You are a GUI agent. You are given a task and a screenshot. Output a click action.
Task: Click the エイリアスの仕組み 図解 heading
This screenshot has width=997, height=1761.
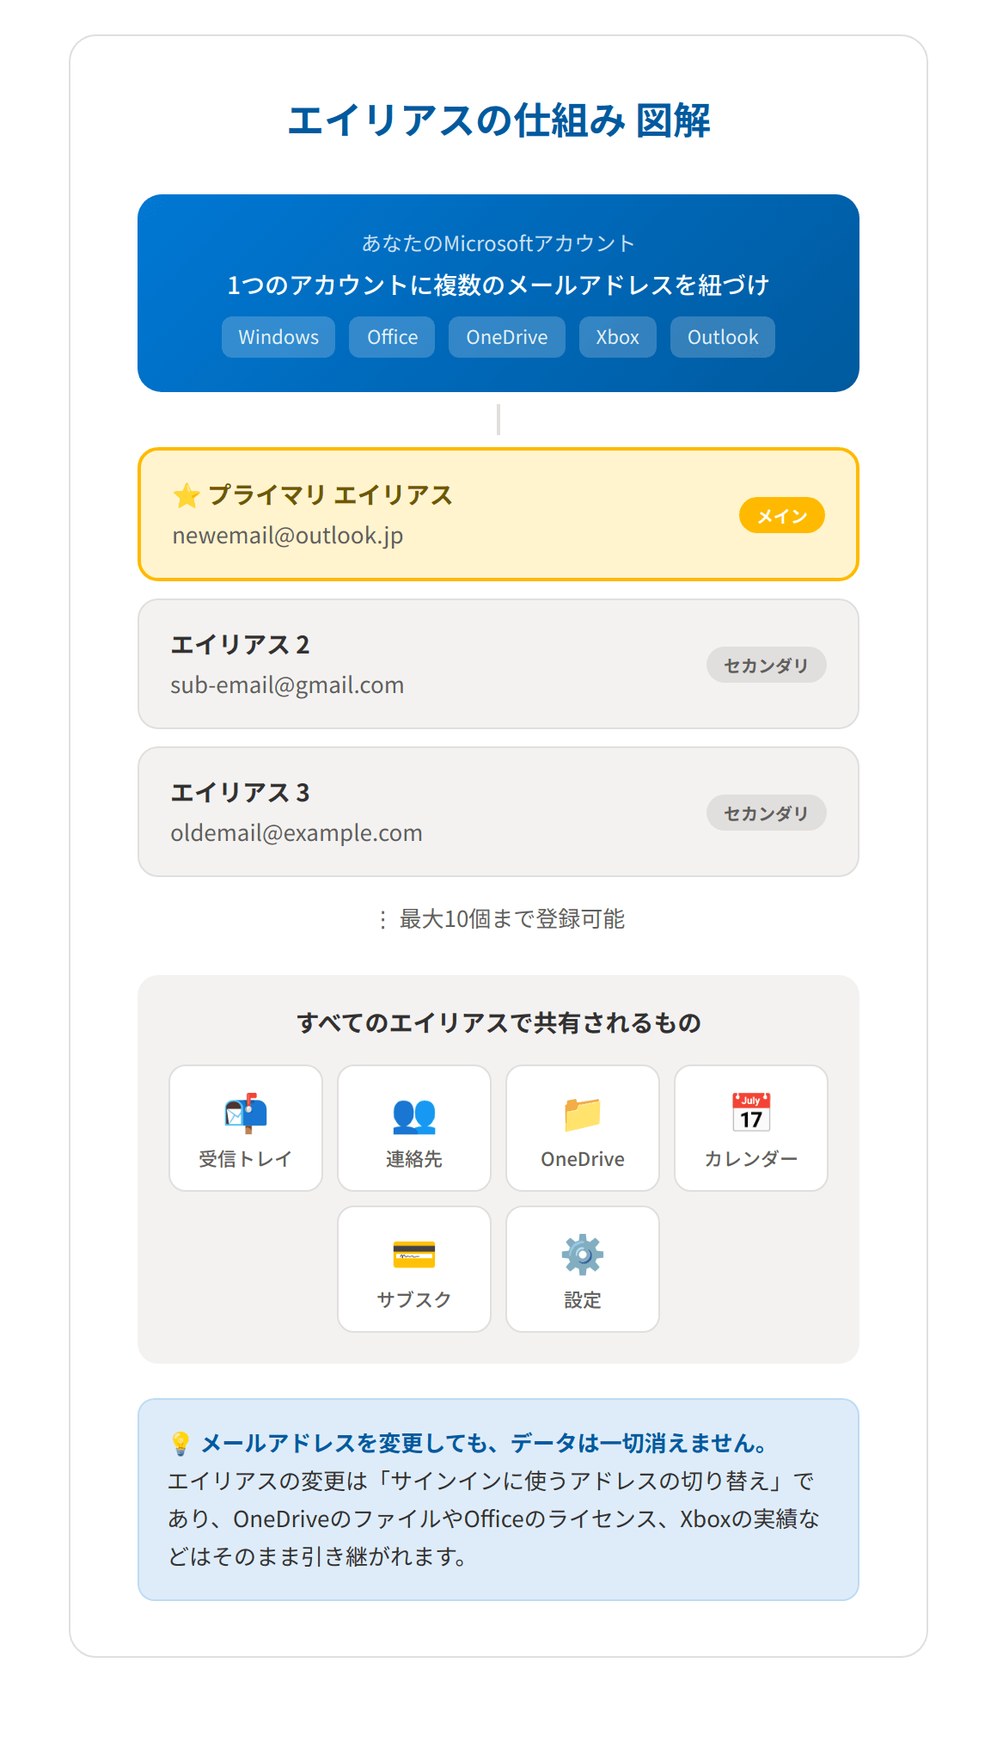point(498,120)
